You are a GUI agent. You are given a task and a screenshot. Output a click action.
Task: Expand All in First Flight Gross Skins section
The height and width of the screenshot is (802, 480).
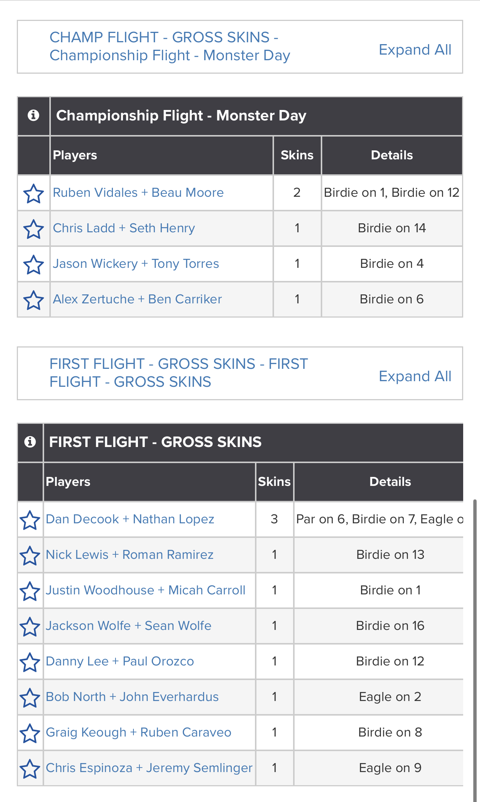415,376
